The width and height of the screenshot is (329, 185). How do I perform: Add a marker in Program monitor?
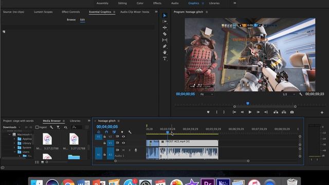pyautogui.click(x=208, y=112)
